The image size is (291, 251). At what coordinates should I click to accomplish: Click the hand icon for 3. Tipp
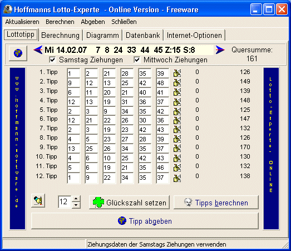177,92
